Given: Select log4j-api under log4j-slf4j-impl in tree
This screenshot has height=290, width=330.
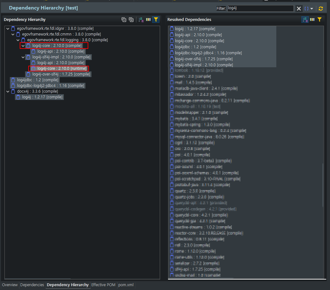Looking at the screenshot, I should (61, 63).
